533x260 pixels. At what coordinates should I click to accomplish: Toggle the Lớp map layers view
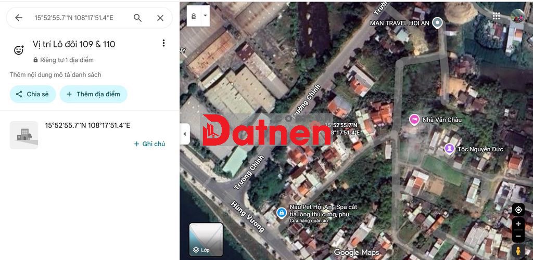(206, 240)
